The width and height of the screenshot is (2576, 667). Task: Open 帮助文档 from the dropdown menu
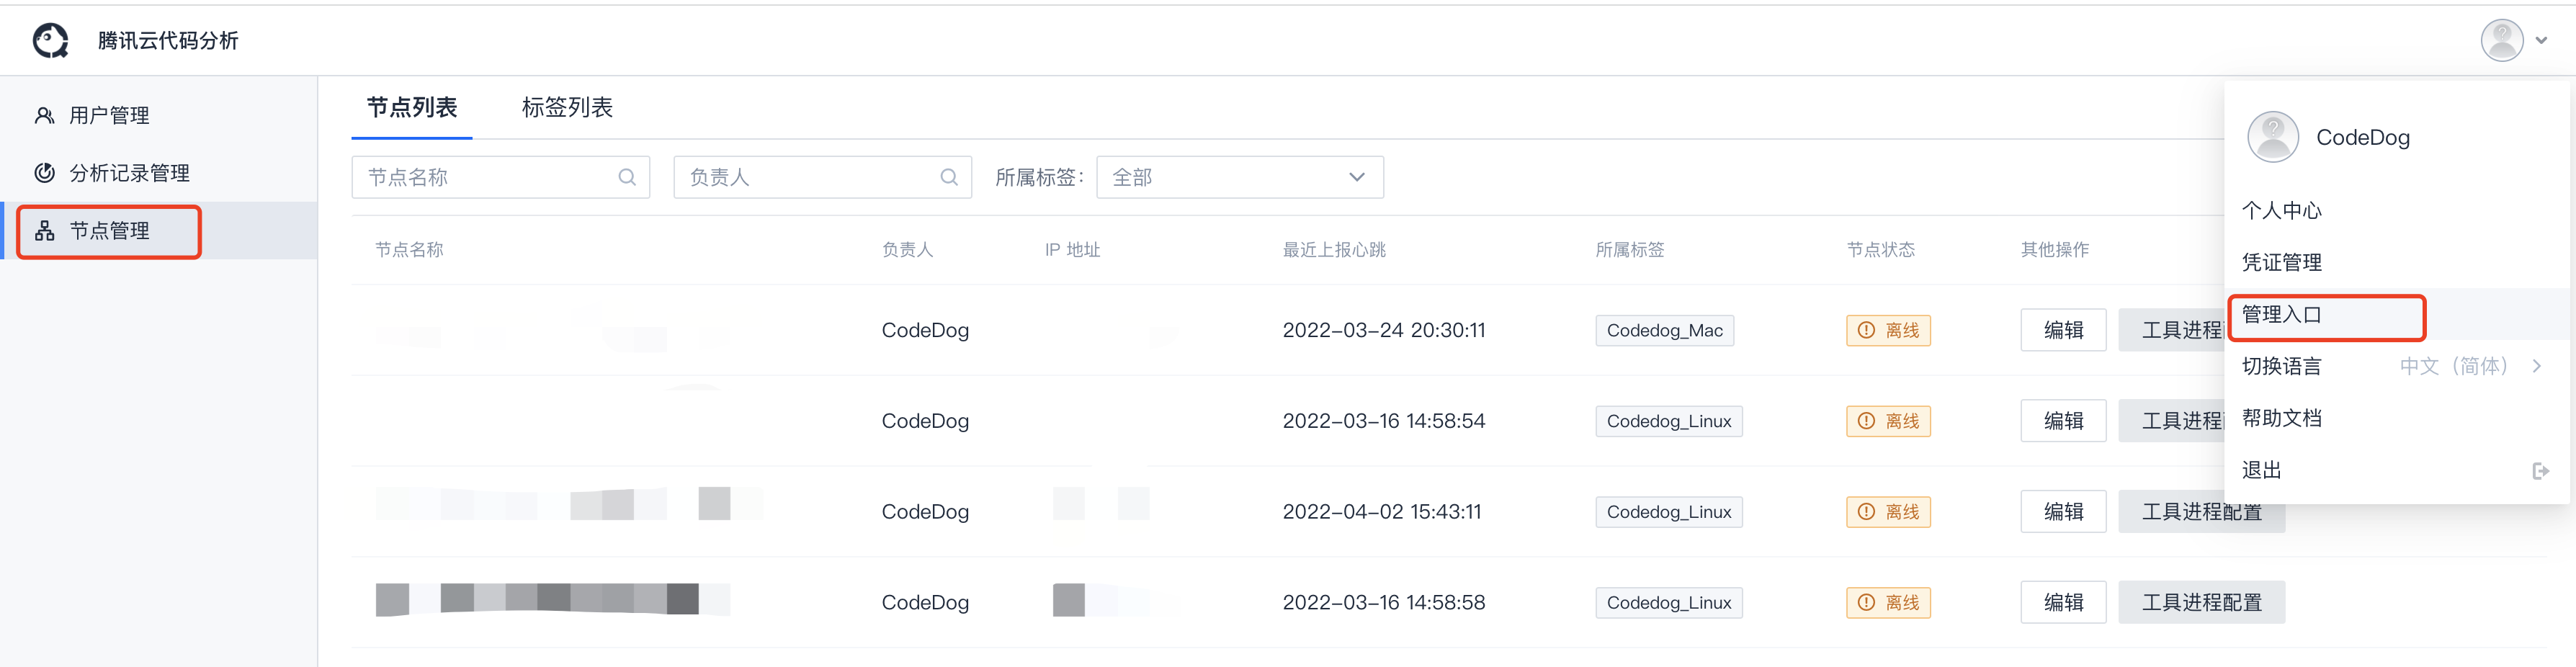click(x=2283, y=418)
